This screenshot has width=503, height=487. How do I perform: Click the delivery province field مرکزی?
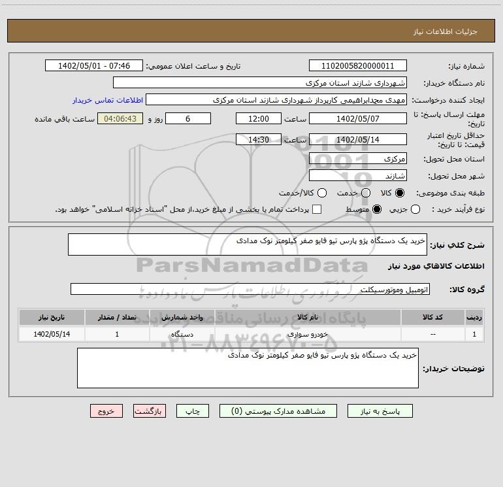coord(358,158)
